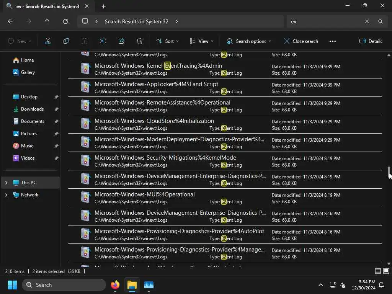Click chevron before Search Results in System32

(96, 21)
